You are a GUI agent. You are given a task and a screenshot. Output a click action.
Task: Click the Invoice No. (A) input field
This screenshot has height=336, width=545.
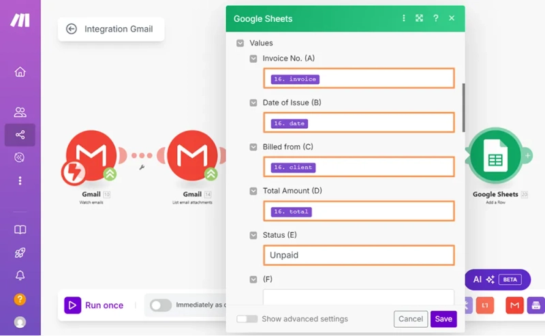(x=359, y=78)
